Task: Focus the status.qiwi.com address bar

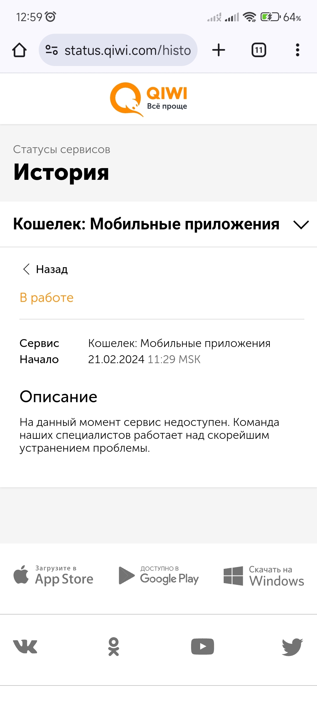Action: pos(128,50)
